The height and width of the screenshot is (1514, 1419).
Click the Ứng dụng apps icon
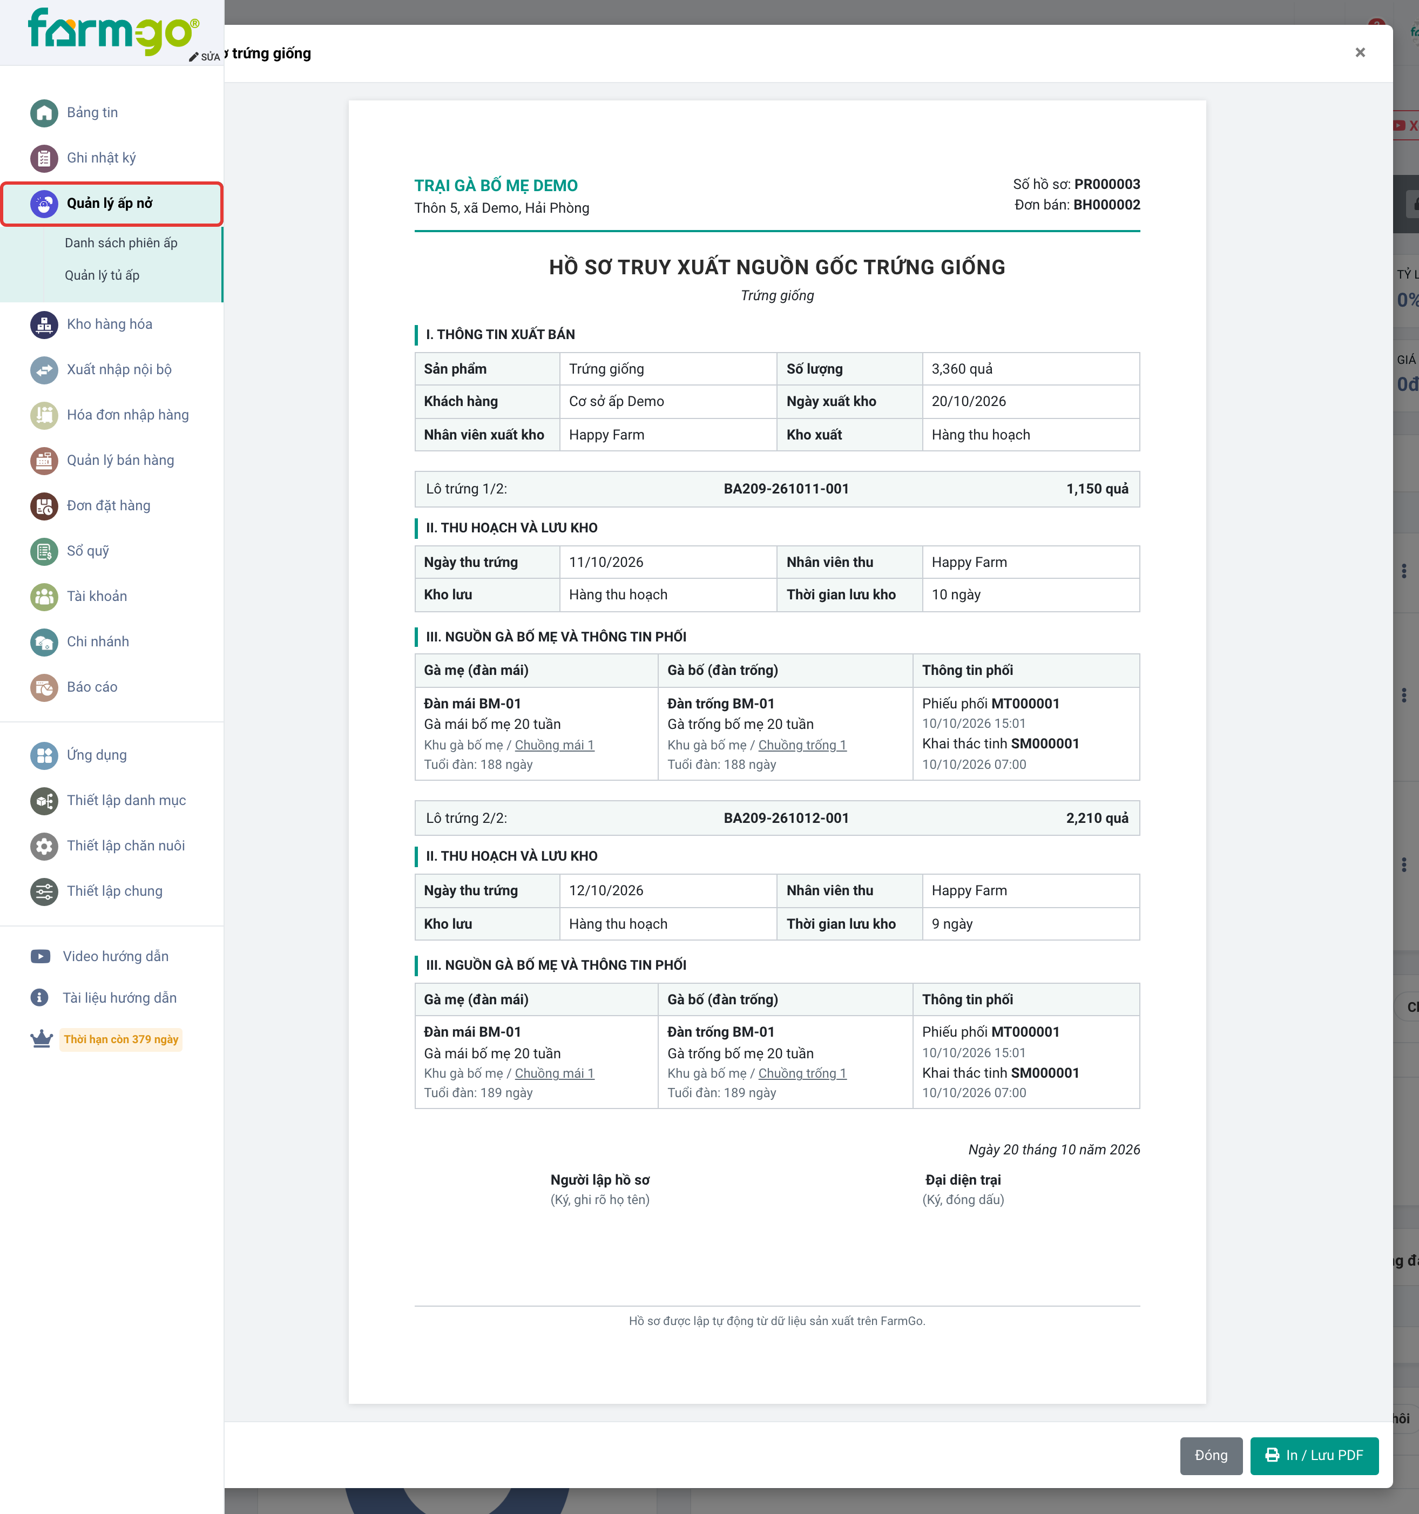(44, 755)
